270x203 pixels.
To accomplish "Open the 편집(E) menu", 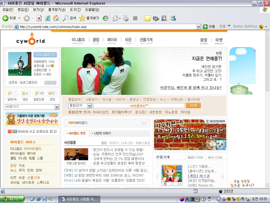I will (23, 10).
